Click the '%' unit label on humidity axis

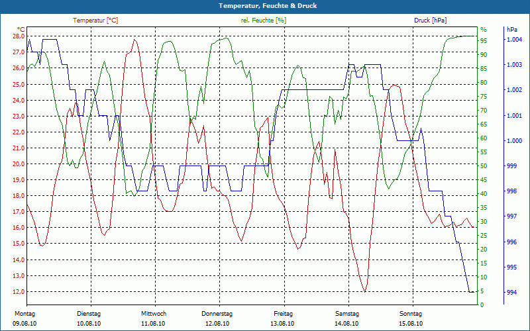484,30
